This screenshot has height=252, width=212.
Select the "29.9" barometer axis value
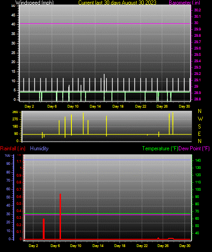(x=197, y=29)
